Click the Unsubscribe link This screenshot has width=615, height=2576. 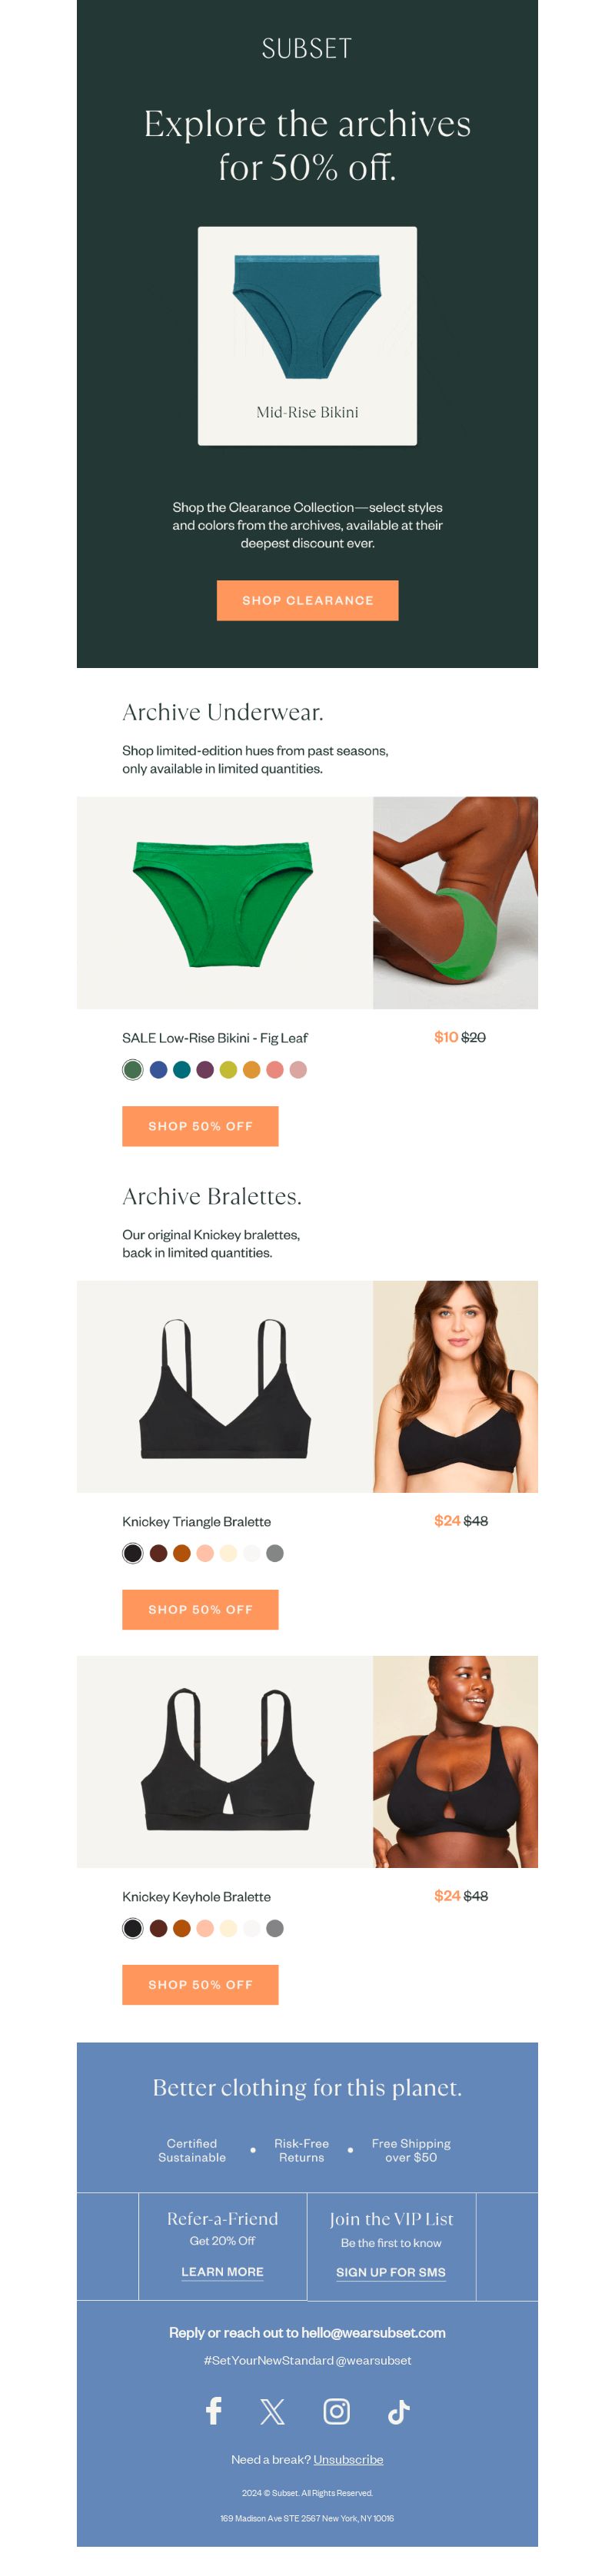pos(348,2459)
